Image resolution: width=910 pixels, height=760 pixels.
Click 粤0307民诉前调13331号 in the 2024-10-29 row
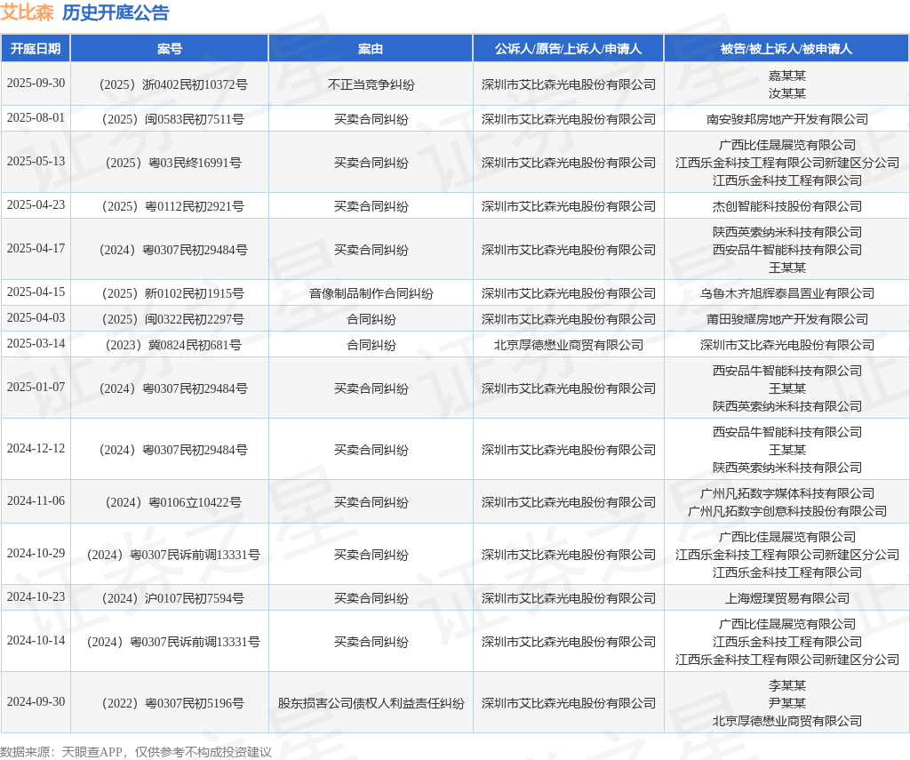195,555
